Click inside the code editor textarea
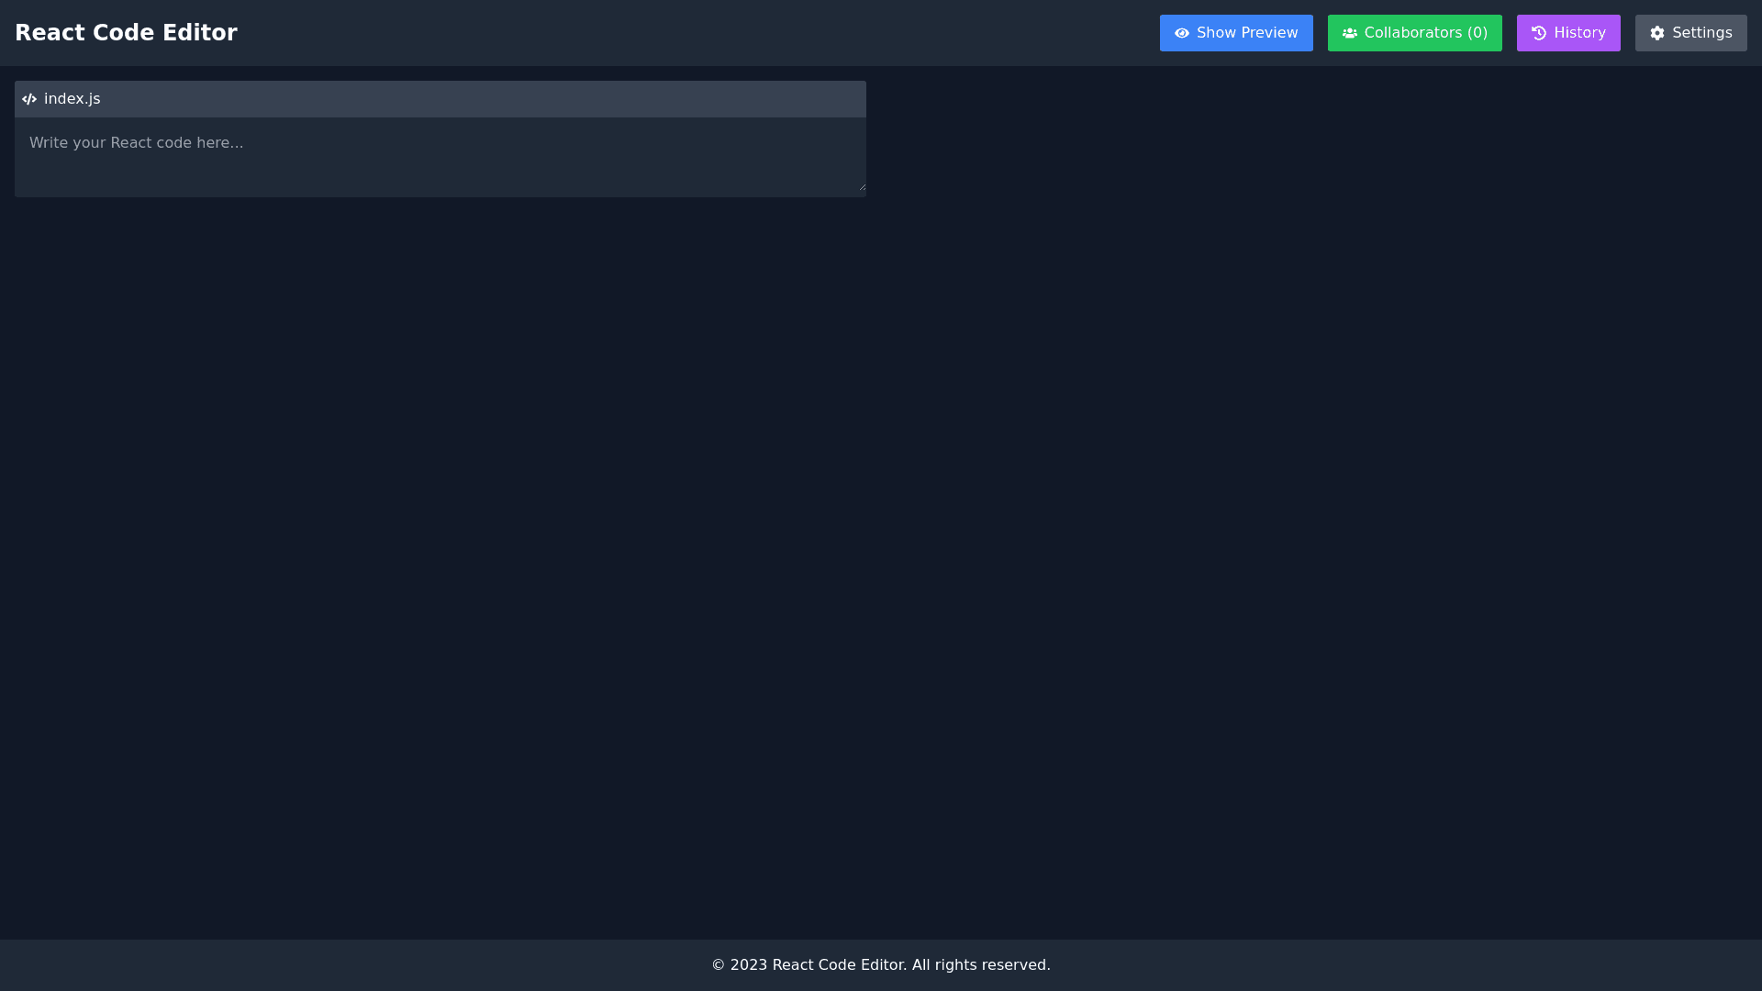1762x991 pixels. coord(440,156)
